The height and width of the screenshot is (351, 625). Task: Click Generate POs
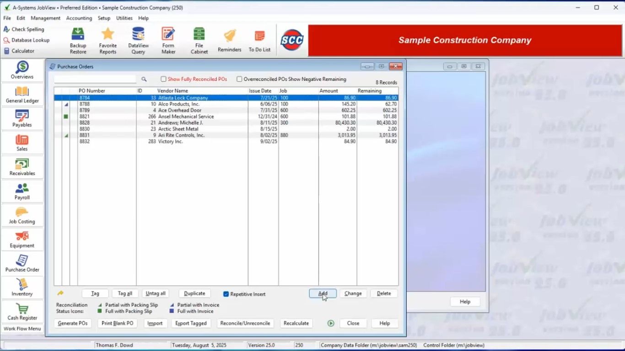[73, 323]
